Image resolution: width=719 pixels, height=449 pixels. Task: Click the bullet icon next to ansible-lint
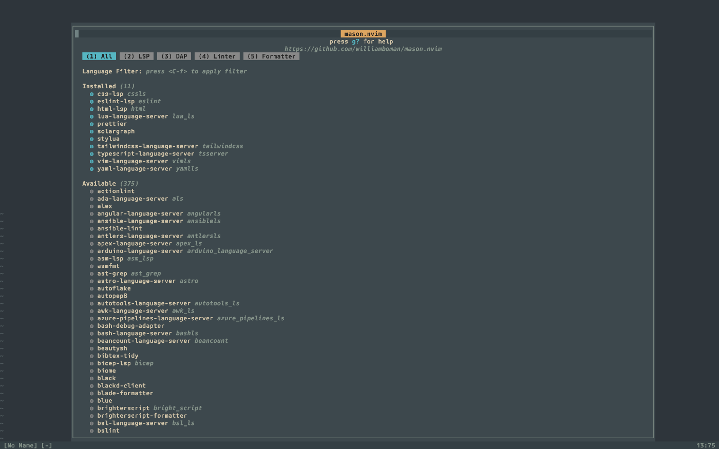[x=92, y=229]
